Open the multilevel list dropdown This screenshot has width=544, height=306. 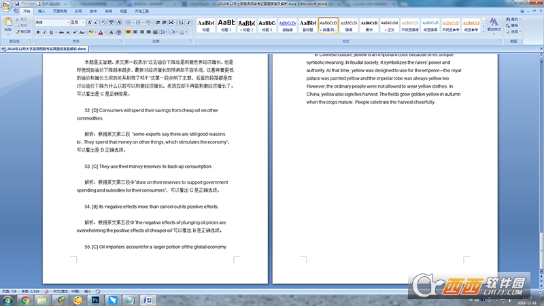(152, 22)
